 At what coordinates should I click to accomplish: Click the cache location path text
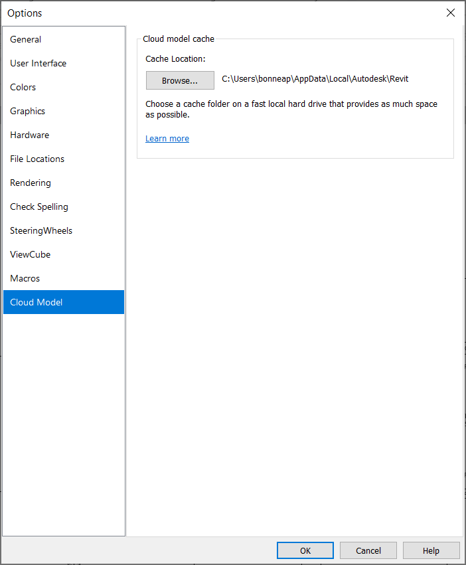(315, 79)
